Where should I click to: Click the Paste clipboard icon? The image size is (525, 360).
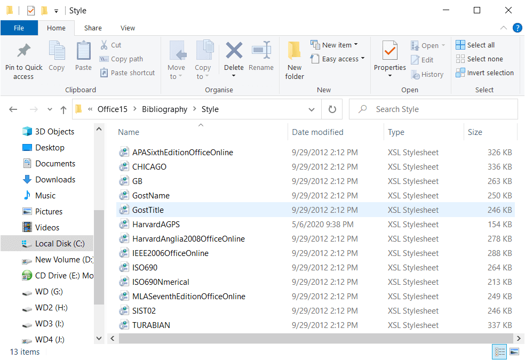83,51
